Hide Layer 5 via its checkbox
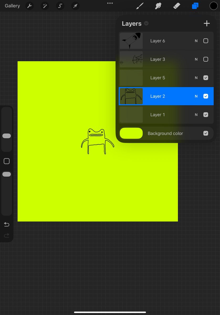Image resolution: width=220 pixels, height=315 pixels. pos(206,78)
